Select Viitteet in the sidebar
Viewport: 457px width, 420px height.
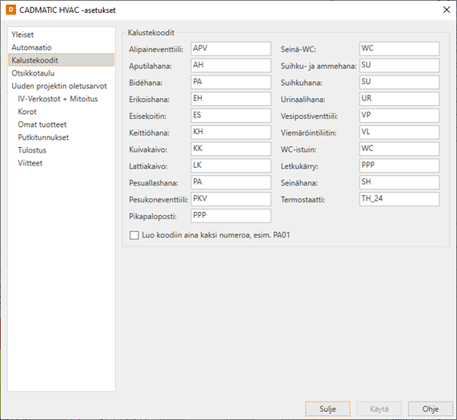coord(61,163)
